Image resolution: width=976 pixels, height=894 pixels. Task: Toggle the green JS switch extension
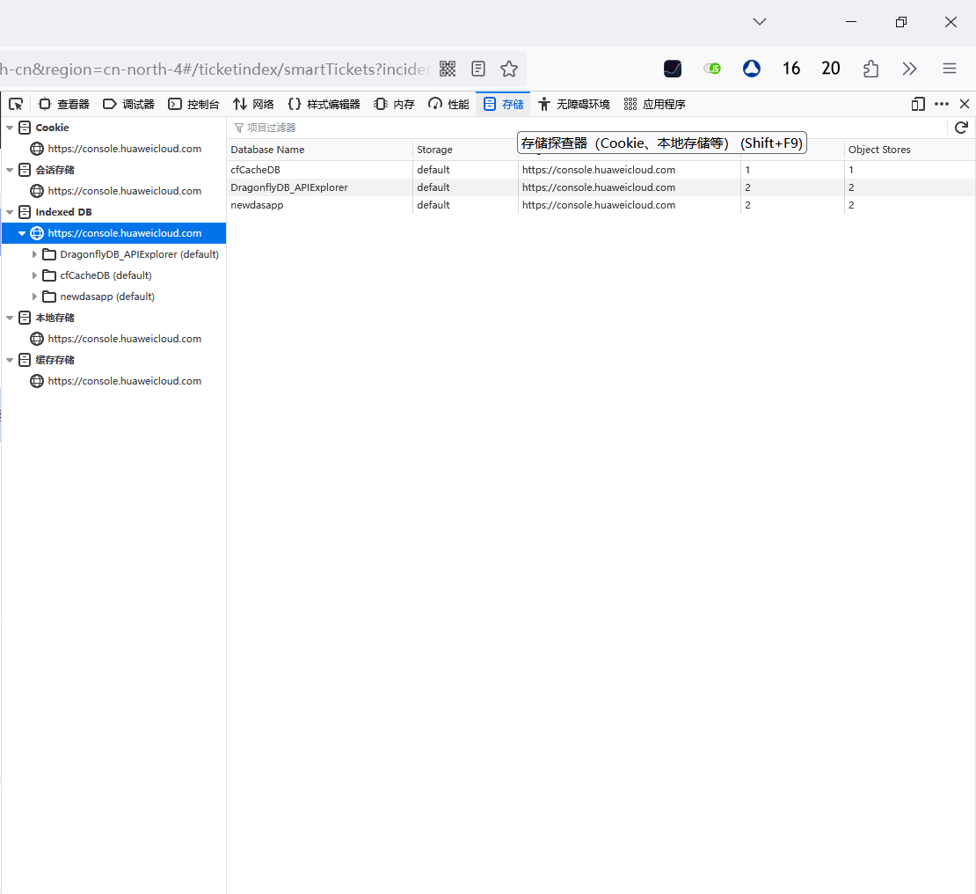[712, 69]
